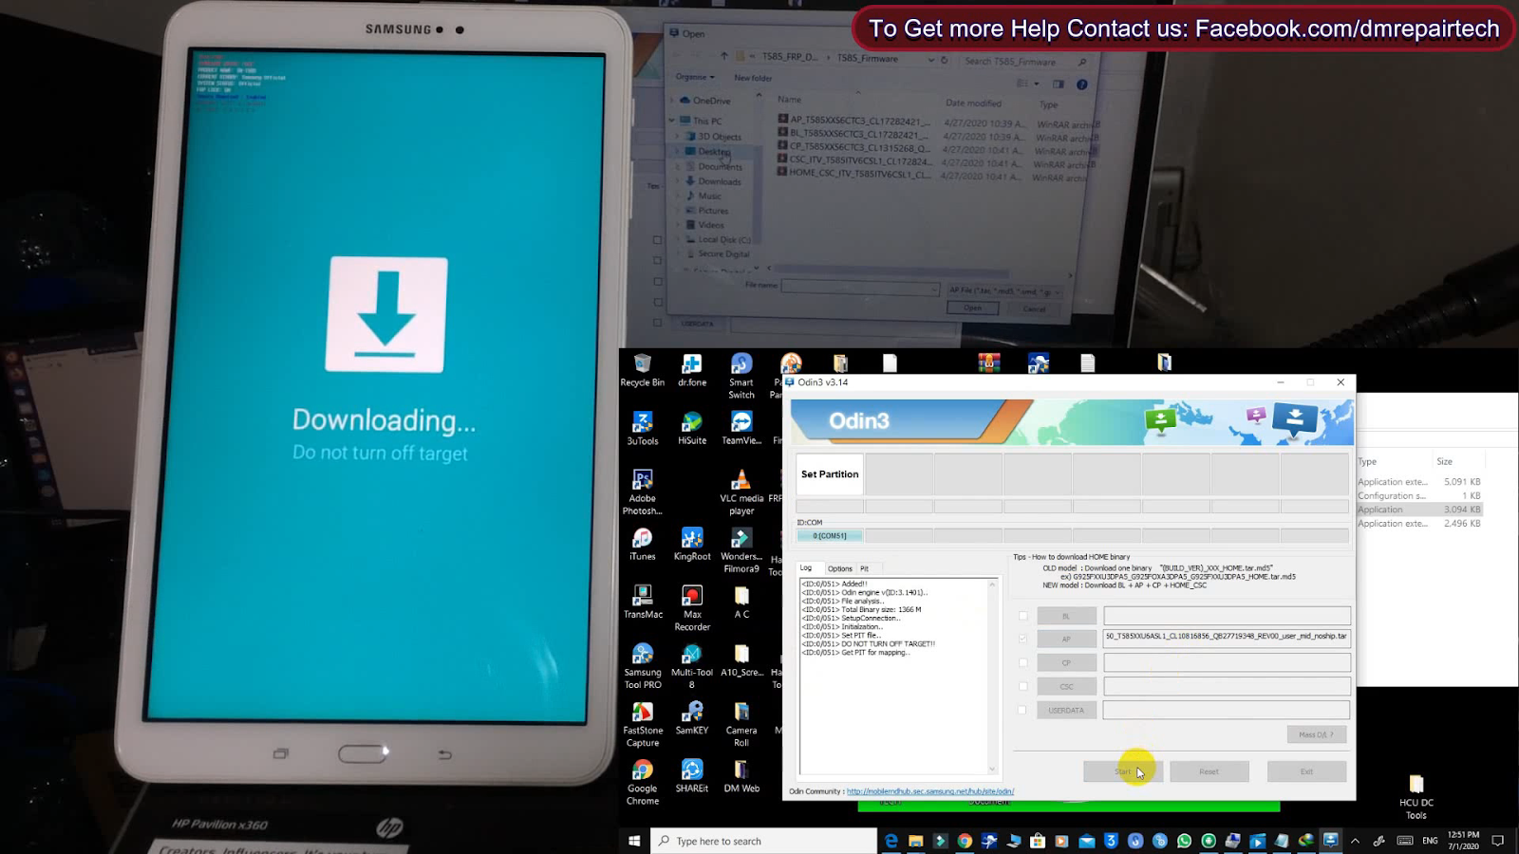Enable the CSC checkbox in Odin3
The image size is (1519, 854).
[x=1022, y=686]
